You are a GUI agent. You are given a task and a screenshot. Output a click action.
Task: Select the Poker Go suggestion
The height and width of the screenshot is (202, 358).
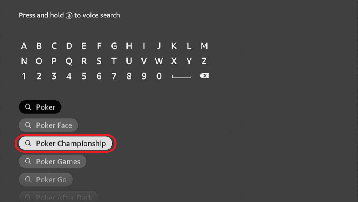(x=46, y=179)
